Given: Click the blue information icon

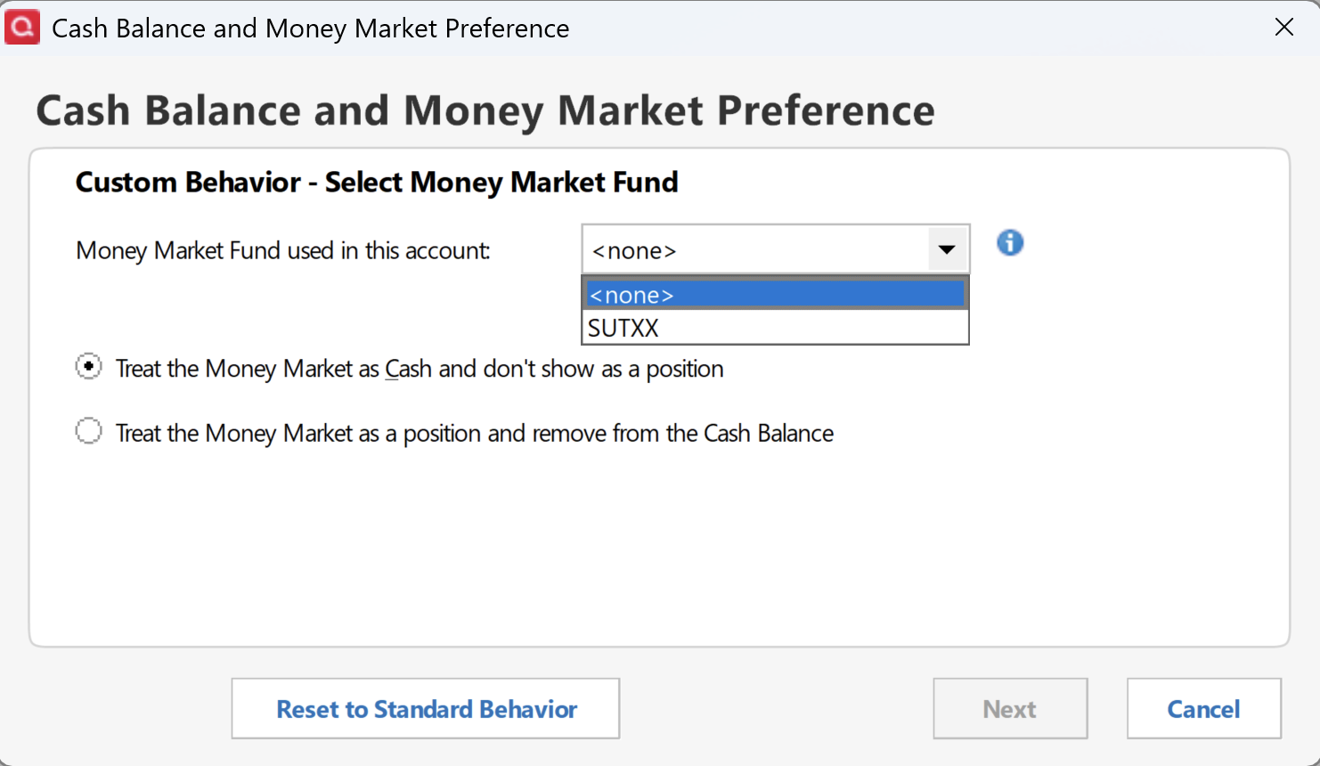Looking at the screenshot, I should [1010, 242].
